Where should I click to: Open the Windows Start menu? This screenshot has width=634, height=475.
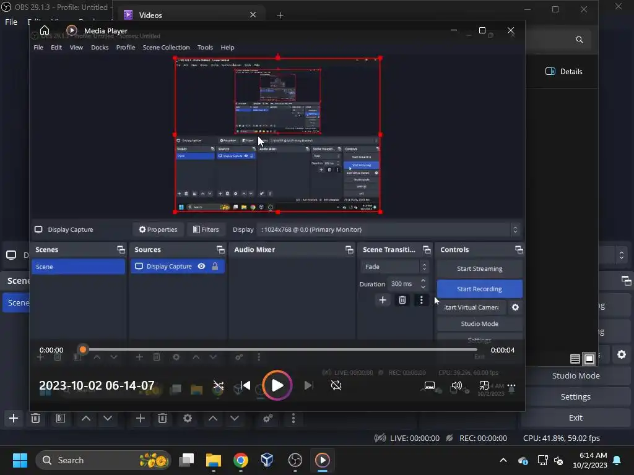[x=20, y=460]
